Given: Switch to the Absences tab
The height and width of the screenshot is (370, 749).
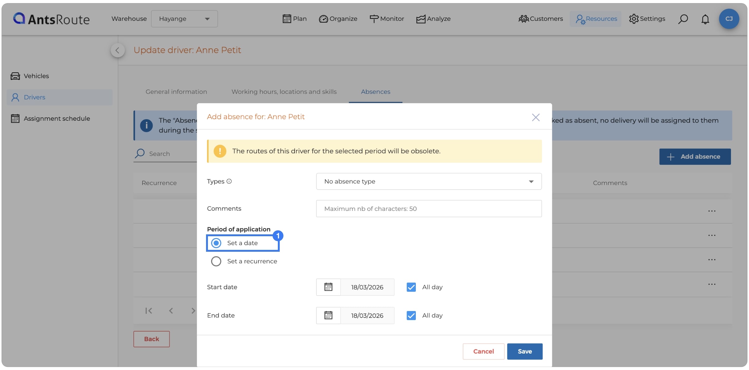Looking at the screenshot, I should click(x=375, y=92).
